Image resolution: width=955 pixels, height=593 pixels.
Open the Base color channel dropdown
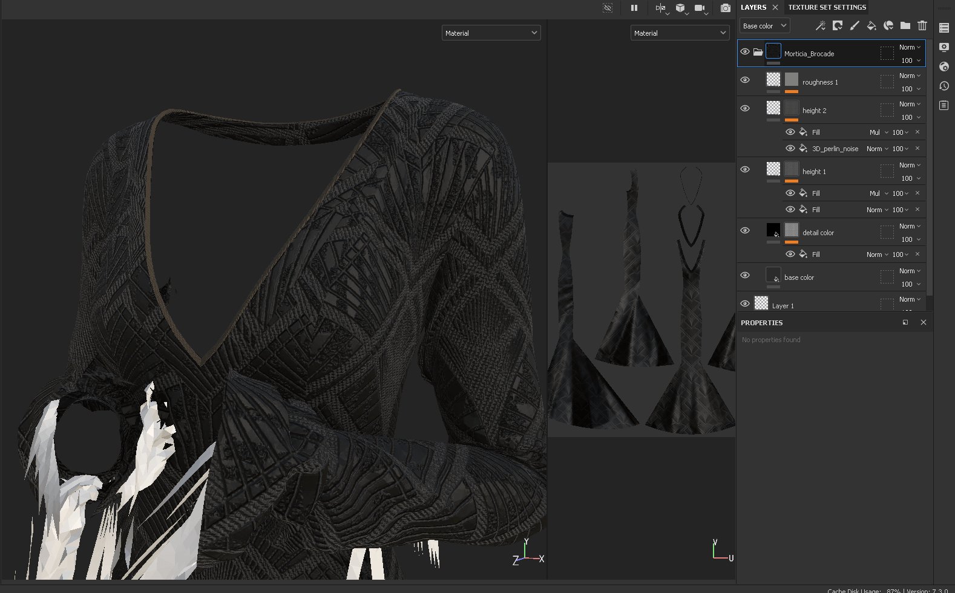tap(764, 26)
